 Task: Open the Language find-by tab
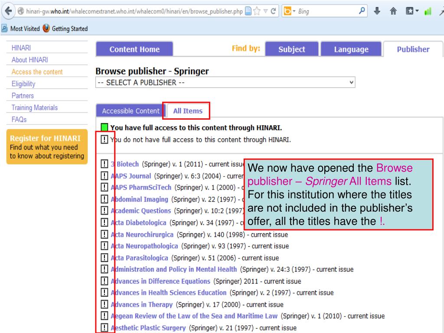[351, 49]
